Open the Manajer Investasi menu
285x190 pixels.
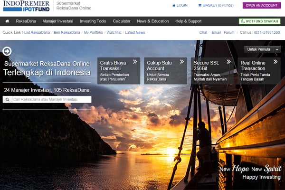click(57, 21)
